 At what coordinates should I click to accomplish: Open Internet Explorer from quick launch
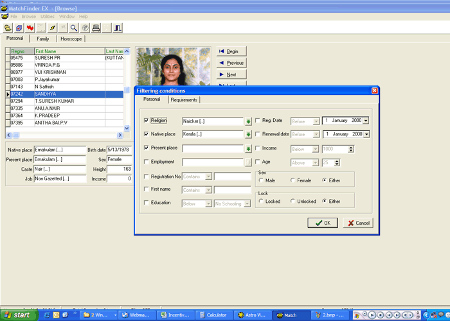click(x=47, y=315)
